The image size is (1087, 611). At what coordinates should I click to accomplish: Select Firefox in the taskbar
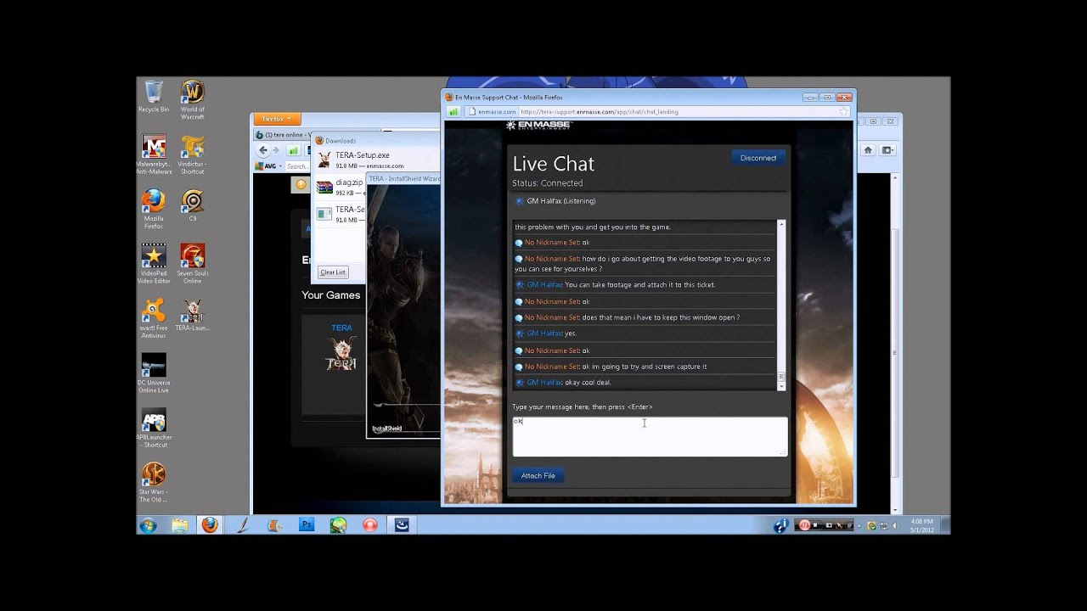(x=210, y=525)
